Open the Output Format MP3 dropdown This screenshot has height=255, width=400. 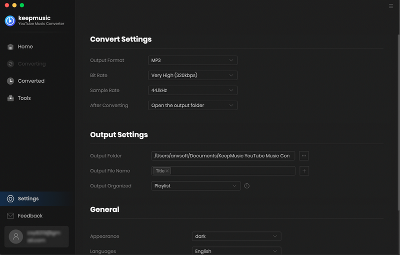[192, 60]
